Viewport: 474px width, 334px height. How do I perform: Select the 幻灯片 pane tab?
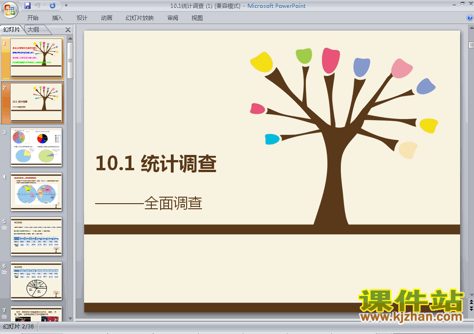(x=12, y=29)
